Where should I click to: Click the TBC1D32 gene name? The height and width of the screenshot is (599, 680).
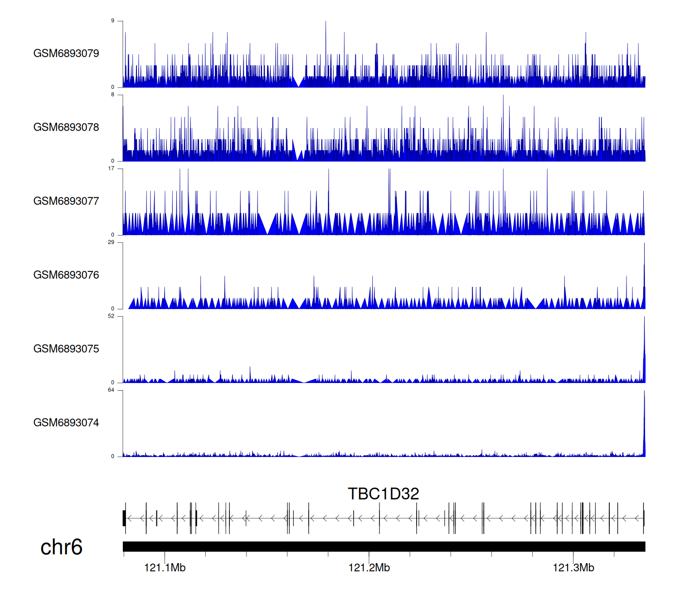pyautogui.click(x=383, y=494)
